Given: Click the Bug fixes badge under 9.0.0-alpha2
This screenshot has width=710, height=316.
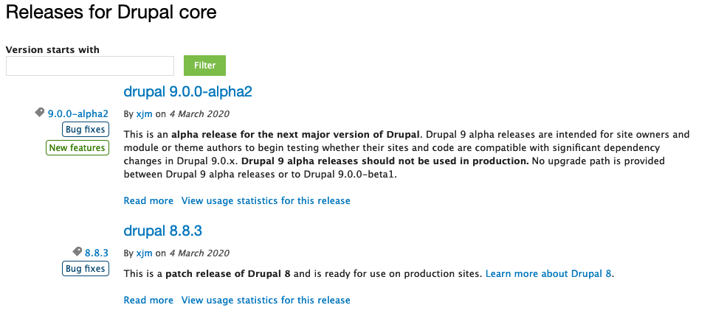Looking at the screenshot, I should point(86,130).
